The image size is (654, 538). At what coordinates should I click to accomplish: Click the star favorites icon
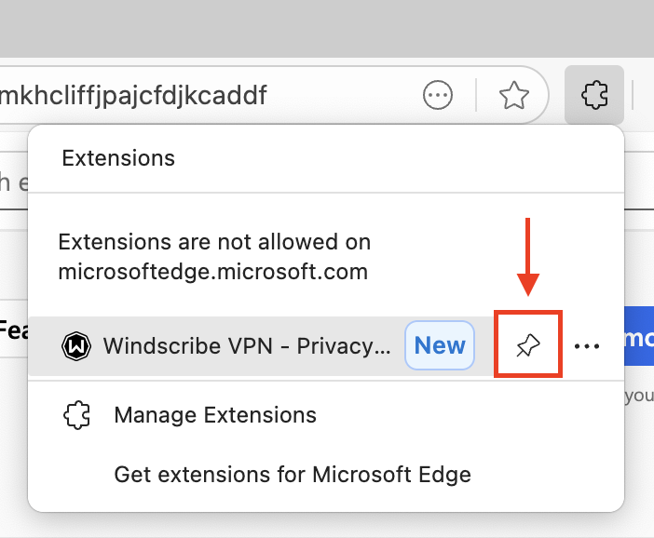513,94
